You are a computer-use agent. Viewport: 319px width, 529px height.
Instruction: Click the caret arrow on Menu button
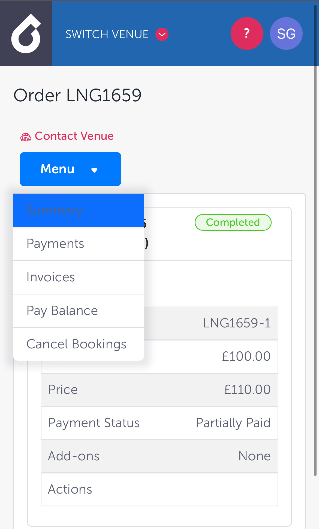coord(94,170)
